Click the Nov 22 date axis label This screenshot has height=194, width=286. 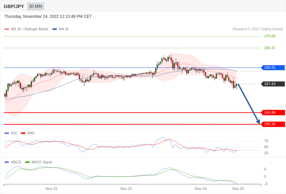(x=51, y=189)
